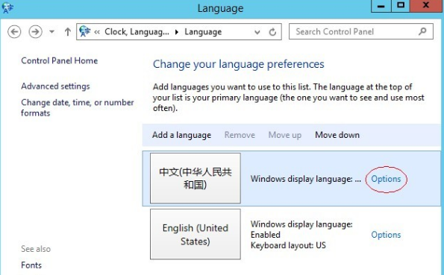Click 'Change your language preferences' heading
Screen dimensions: 444x275
coord(239,64)
